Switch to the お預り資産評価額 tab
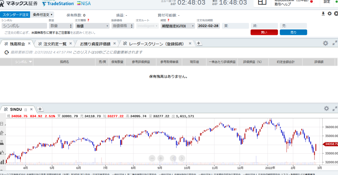The height and width of the screenshot is (175, 338). coord(95,44)
